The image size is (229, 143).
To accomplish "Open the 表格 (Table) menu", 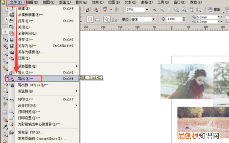I will pyautogui.click(x=147, y=2).
